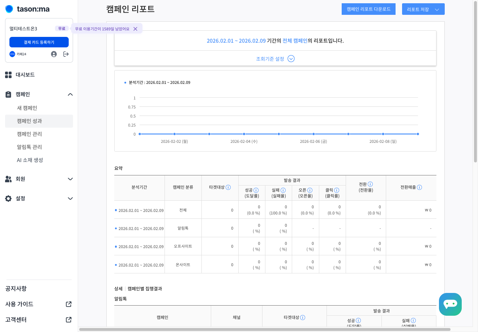
Task: Click the info icon beside 전환
Action: [x=370, y=184]
